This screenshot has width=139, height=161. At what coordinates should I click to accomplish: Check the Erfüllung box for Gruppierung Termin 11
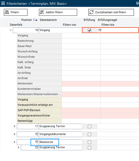point(89,126)
